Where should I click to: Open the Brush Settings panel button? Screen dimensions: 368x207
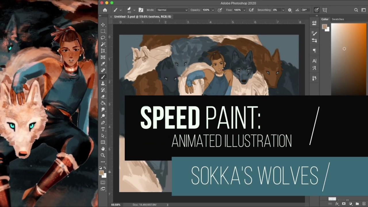pyautogui.click(x=141, y=10)
